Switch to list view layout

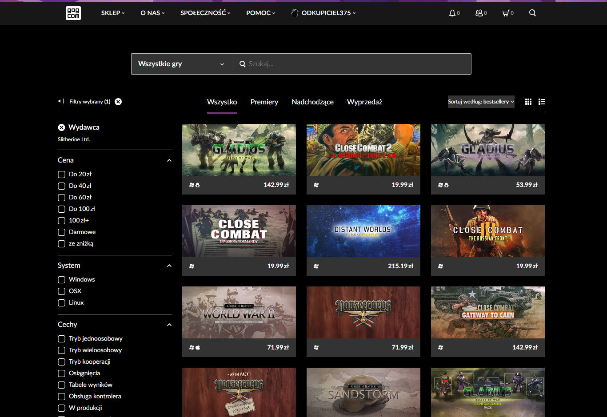click(542, 102)
